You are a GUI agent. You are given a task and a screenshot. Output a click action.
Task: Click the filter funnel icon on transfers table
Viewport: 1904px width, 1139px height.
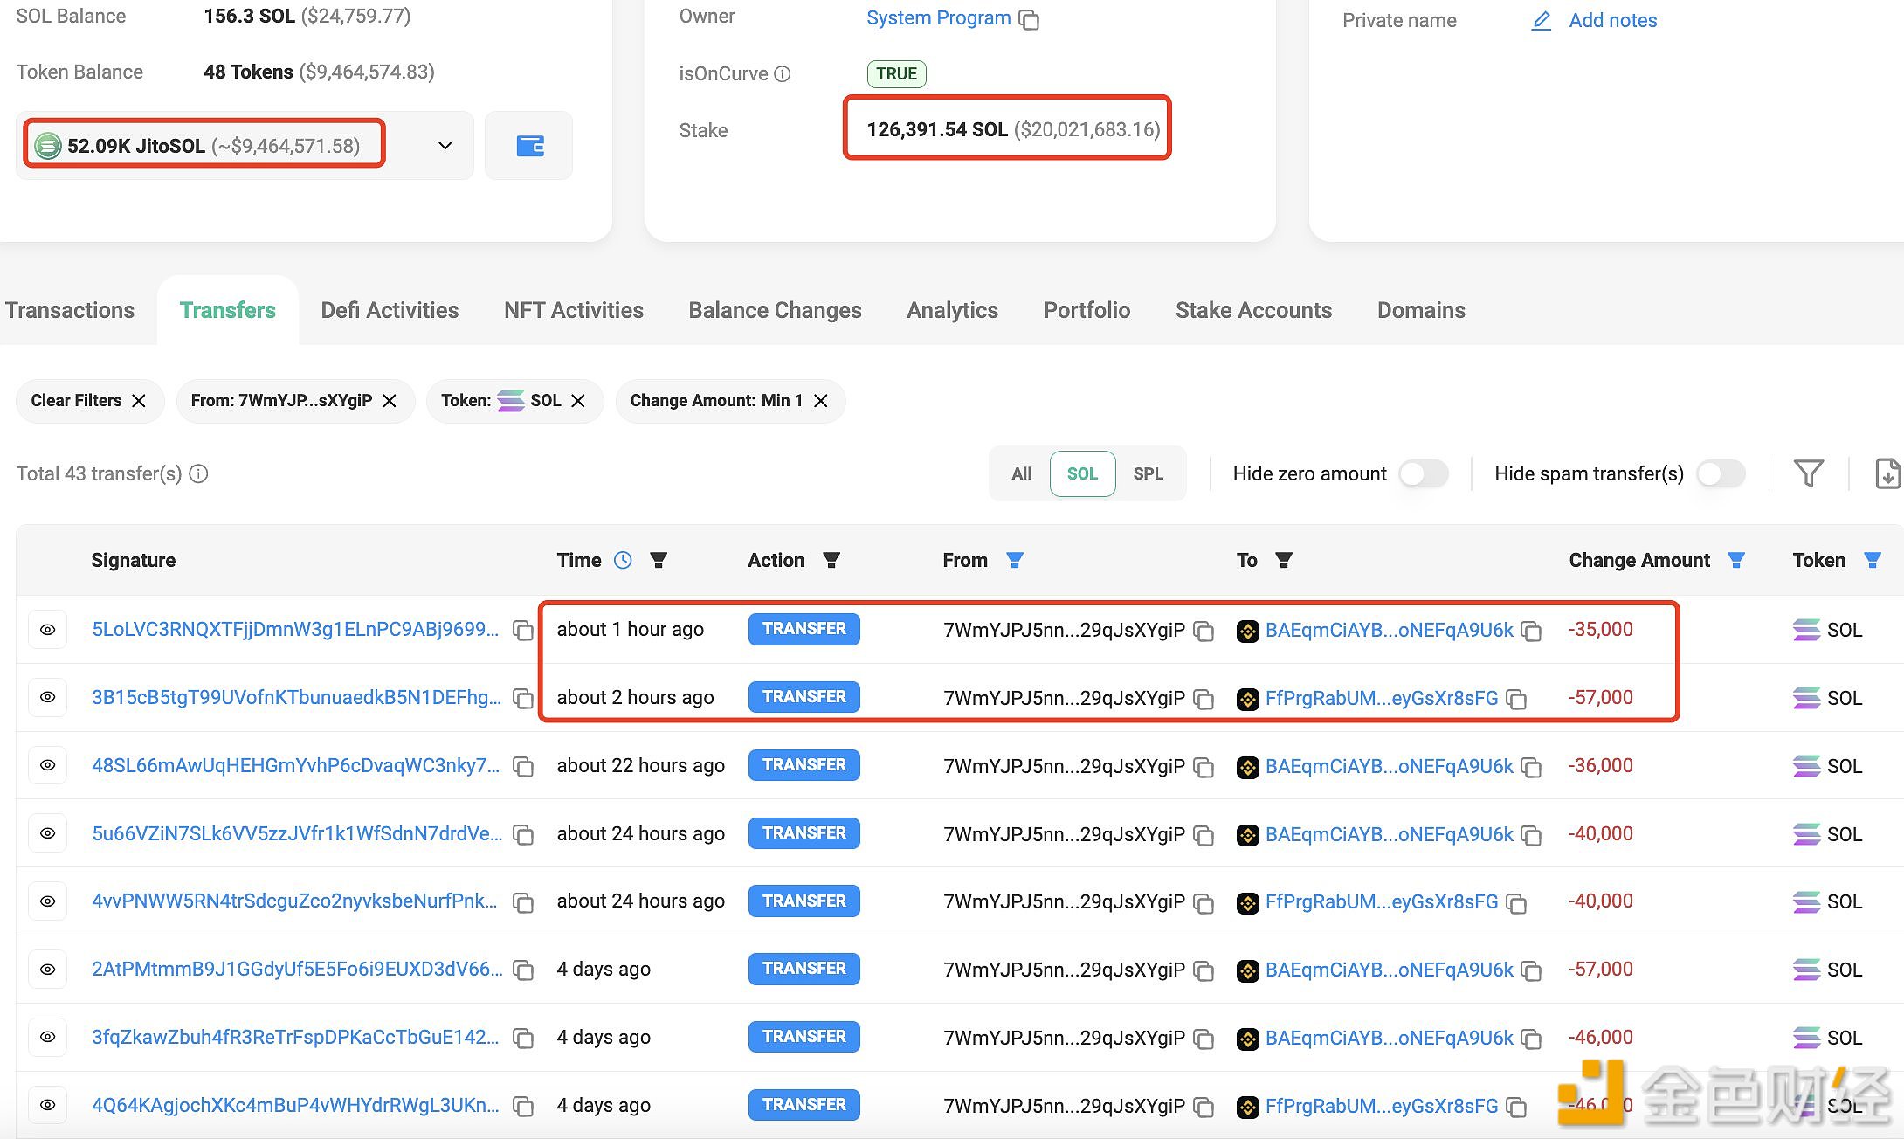click(x=1809, y=473)
